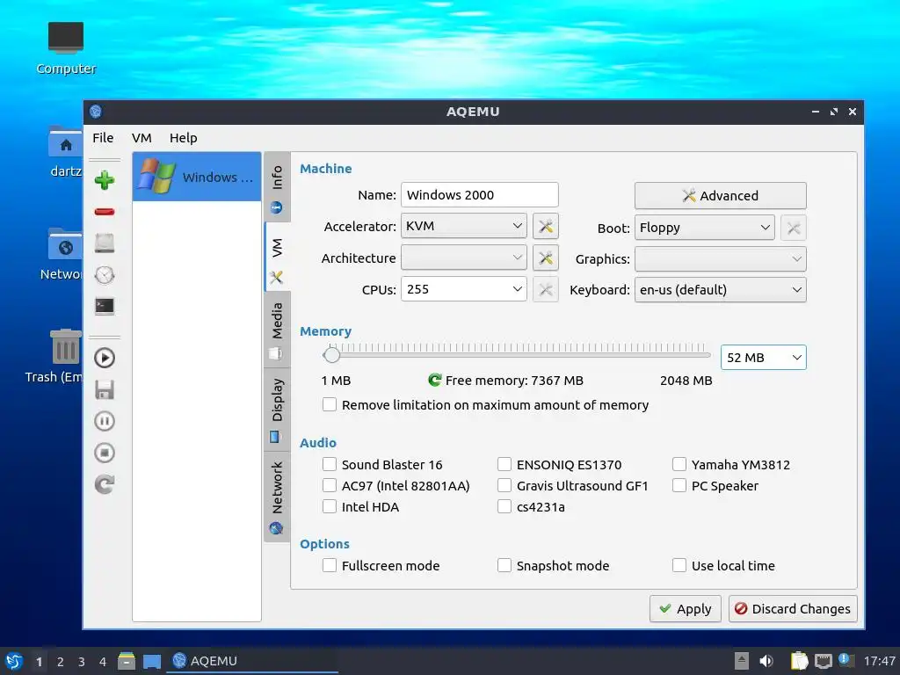Click the AQEMU title bar app icon

[x=96, y=112]
